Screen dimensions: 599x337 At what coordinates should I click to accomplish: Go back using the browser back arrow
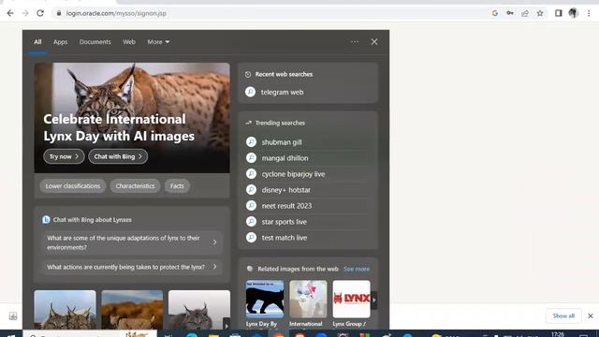click(10, 13)
